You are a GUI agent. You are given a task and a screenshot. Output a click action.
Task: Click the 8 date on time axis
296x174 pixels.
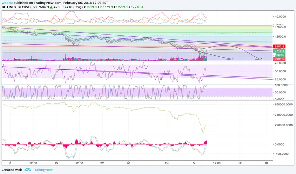pos(10,163)
